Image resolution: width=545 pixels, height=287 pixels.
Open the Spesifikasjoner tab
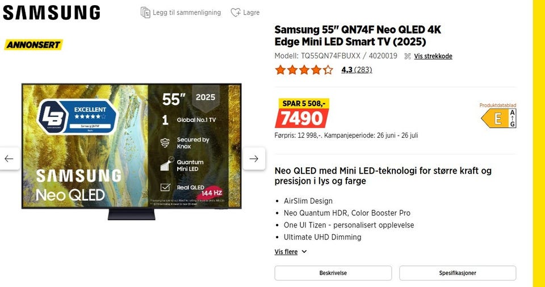click(x=458, y=273)
